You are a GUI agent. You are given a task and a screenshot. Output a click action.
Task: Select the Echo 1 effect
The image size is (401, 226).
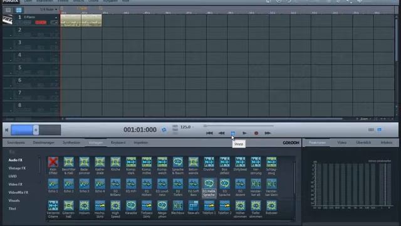(53, 184)
